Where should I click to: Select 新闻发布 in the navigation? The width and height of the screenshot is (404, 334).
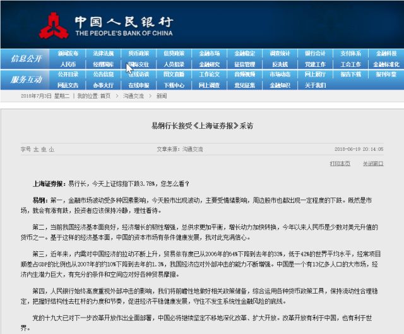coord(68,54)
